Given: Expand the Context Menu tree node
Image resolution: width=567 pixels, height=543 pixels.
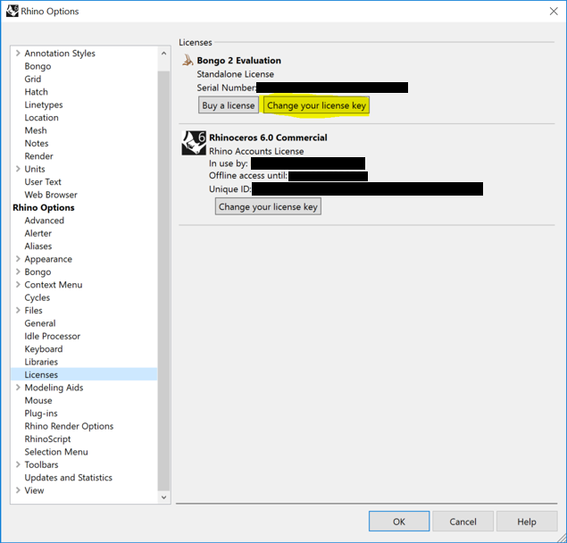Looking at the screenshot, I should click(18, 285).
